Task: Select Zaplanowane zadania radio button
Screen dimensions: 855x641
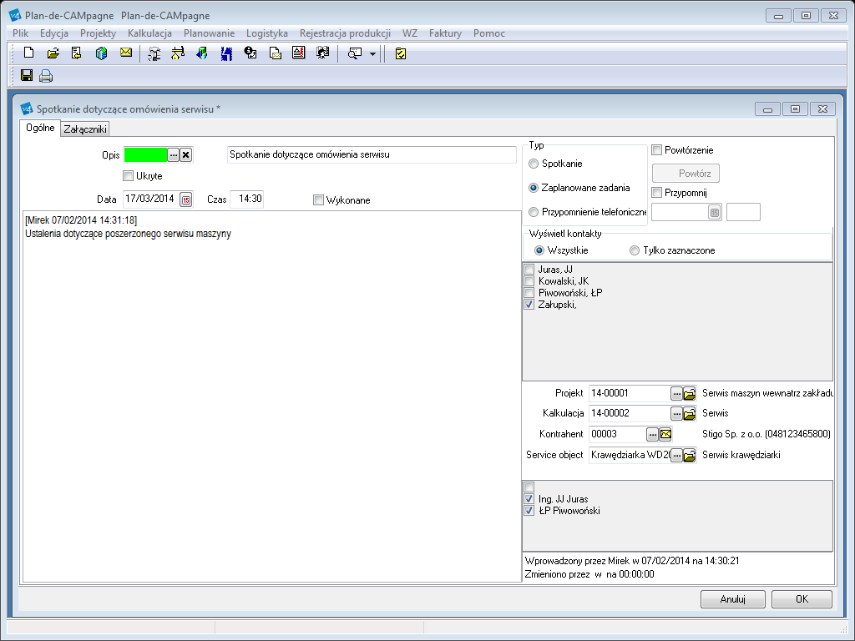Action: (534, 188)
